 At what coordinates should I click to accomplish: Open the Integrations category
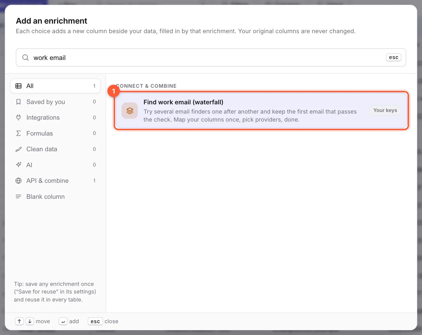pos(55,117)
